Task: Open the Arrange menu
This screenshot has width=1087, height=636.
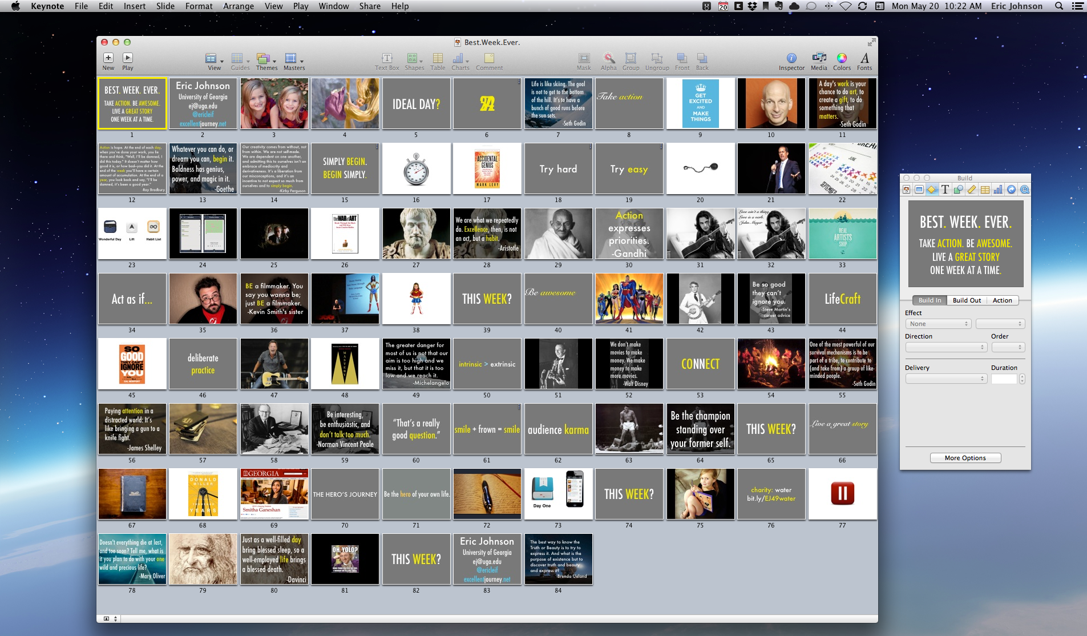Action: click(x=239, y=6)
